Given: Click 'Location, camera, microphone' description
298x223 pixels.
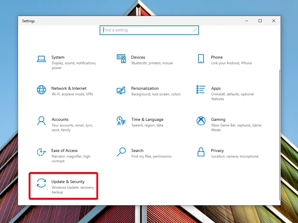Looking at the screenshot, I should [235, 156].
